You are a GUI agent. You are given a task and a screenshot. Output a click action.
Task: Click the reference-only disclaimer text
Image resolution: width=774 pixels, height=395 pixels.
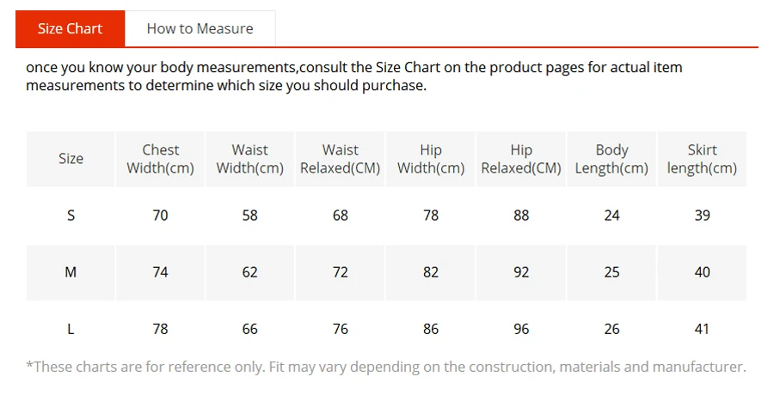click(386, 367)
